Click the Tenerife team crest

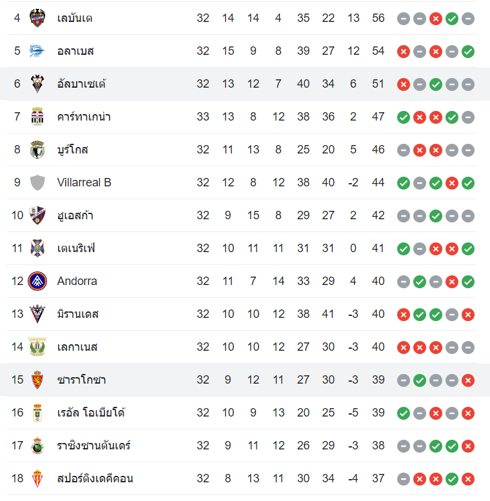pyautogui.click(x=37, y=248)
